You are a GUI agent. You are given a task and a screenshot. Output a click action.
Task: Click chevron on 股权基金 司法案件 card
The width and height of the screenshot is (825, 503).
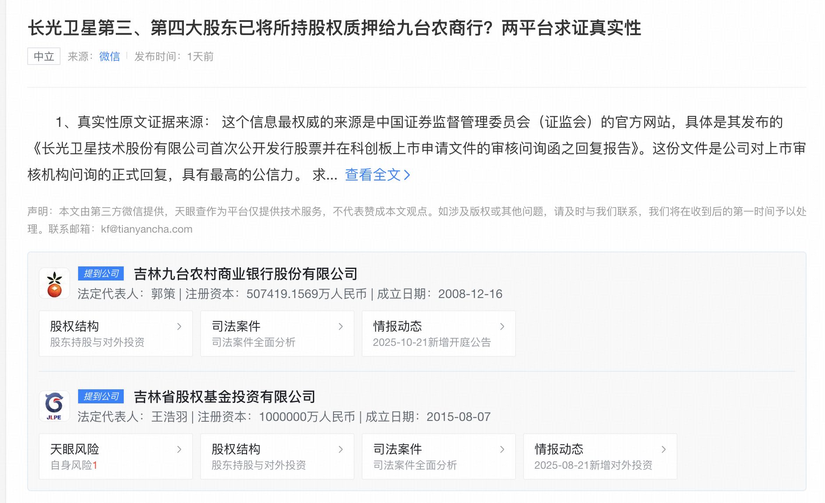502,449
